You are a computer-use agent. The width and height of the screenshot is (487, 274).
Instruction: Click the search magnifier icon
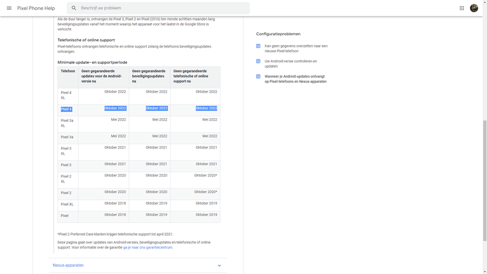click(x=74, y=8)
